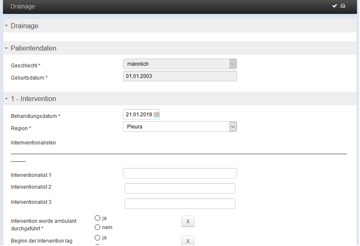Image resolution: width=360 pixels, height=246 pixels.
Task: Click the Drainage title in top bar
Action: pyautogui.click(x=23, y=6)
